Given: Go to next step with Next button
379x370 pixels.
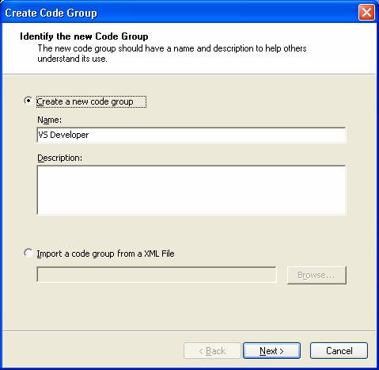Looking at the screenshot, I should pyautogui.click(x=271, y=351).
